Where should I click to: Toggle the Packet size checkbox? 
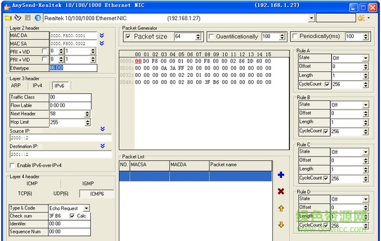tap(128, 37)
